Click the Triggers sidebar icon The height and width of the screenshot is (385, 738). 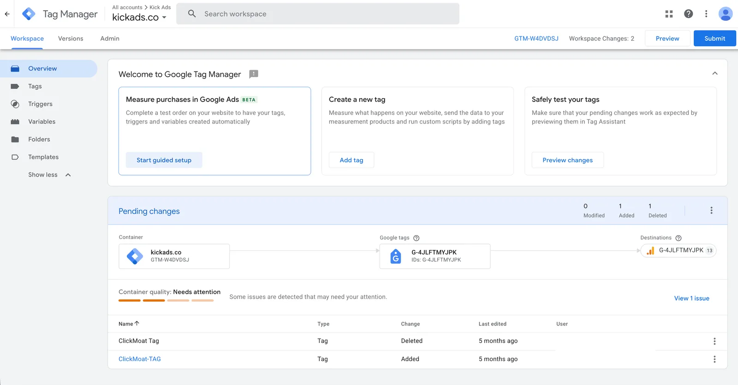coord(15,104)
